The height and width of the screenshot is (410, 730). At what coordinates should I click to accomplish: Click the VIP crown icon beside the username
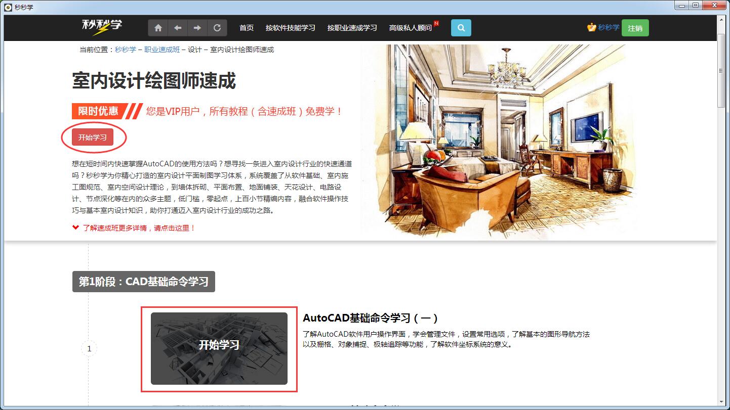591,27
